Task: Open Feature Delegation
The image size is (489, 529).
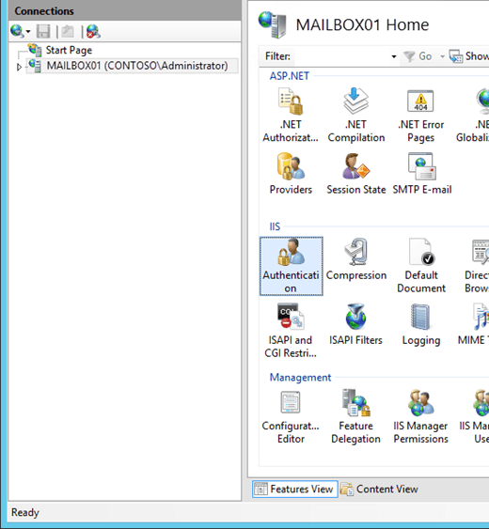Action: click(355, 417)
